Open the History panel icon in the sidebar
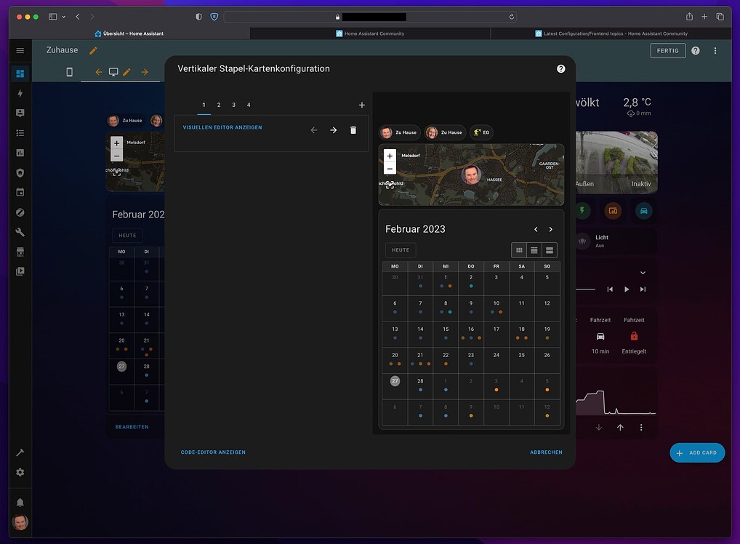This screenshot has height=544, width=740. (20, 153)
